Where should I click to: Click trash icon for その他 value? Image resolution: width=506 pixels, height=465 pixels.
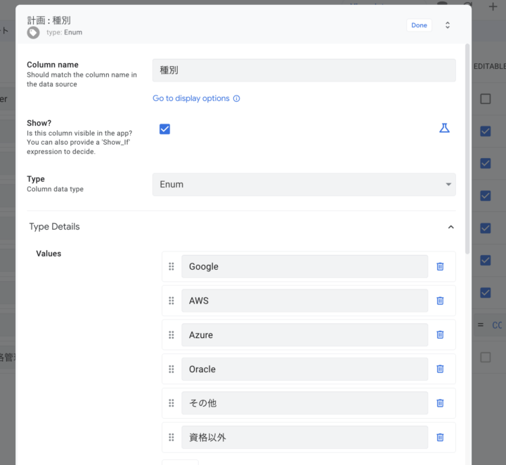click(440, 403)
